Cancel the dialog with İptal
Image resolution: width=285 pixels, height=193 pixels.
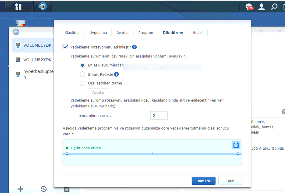point(230,181)
